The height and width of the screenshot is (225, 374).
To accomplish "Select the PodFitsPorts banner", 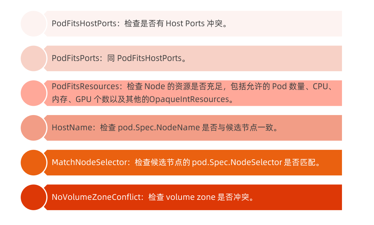I will [x=193, y=59].
